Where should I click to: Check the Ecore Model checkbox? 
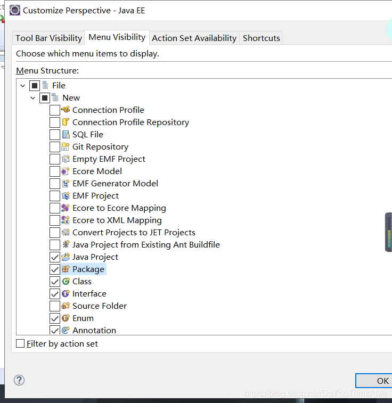(x=55, y=171)
